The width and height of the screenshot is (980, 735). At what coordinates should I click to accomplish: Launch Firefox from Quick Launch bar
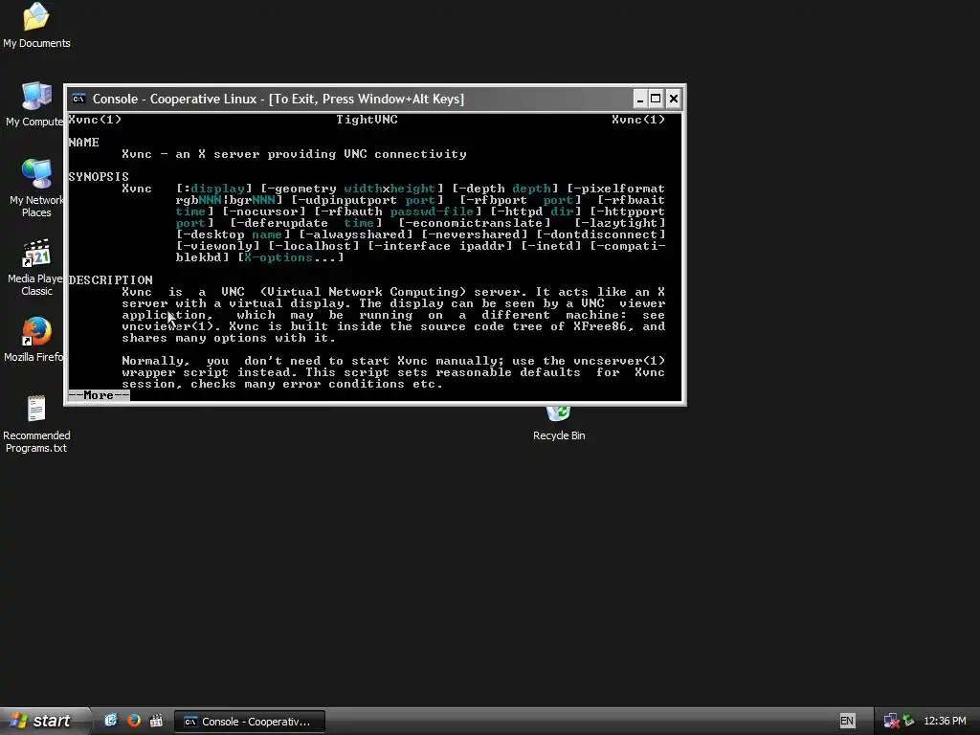coord(134,721)
